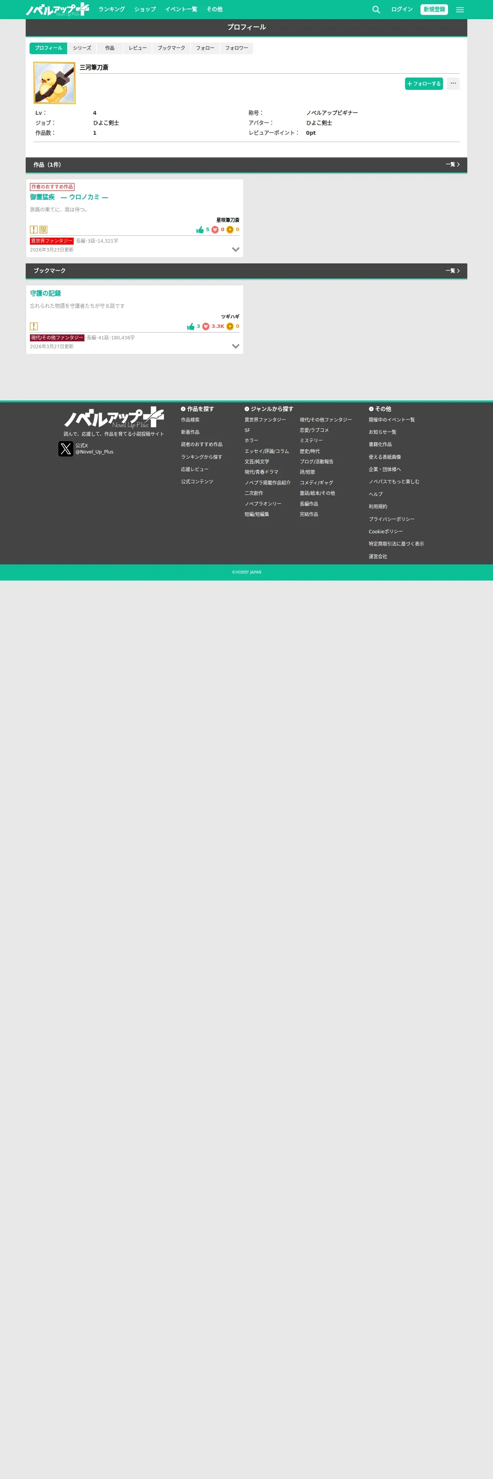Click author name 星咲筆刀斎
The width and height of the screenshot is (493, 1479).
click(x=228, y=220)
